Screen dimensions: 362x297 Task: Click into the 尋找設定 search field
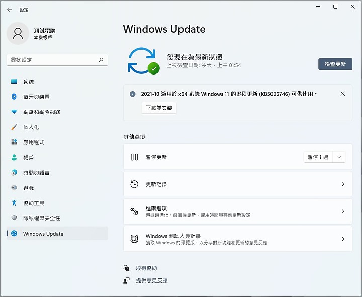click(x=57, y=60)
